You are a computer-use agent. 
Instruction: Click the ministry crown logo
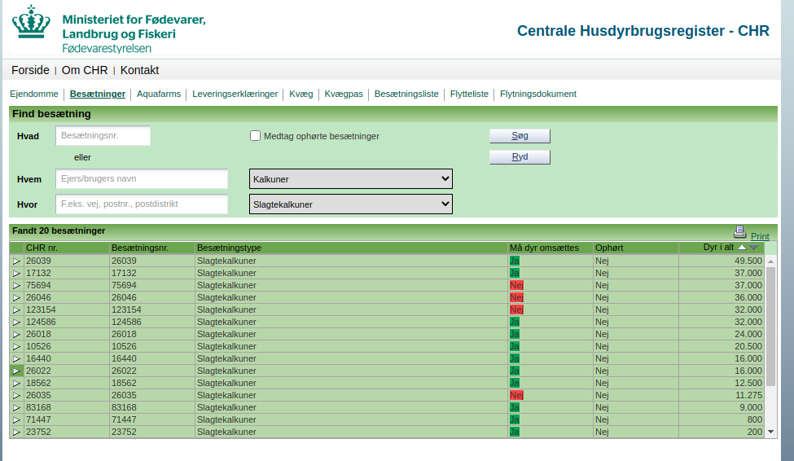[x=32, y=22]
